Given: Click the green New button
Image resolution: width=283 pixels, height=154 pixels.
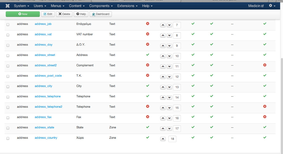Looking at the screenshot, I should tap(23, 14).
